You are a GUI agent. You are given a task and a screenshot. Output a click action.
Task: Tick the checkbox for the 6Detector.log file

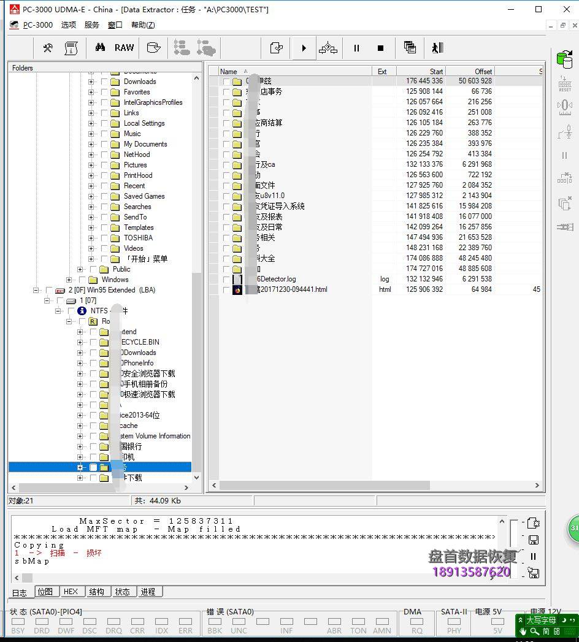[227, 279]
